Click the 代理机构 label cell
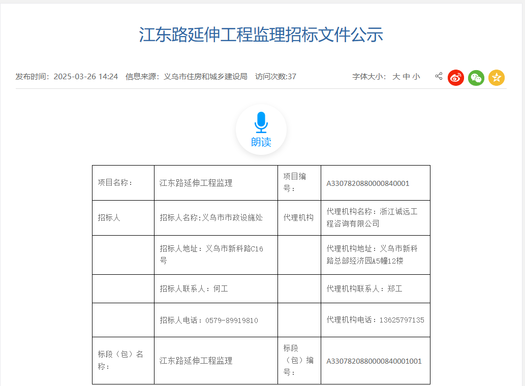 click(x=299, y=218)
